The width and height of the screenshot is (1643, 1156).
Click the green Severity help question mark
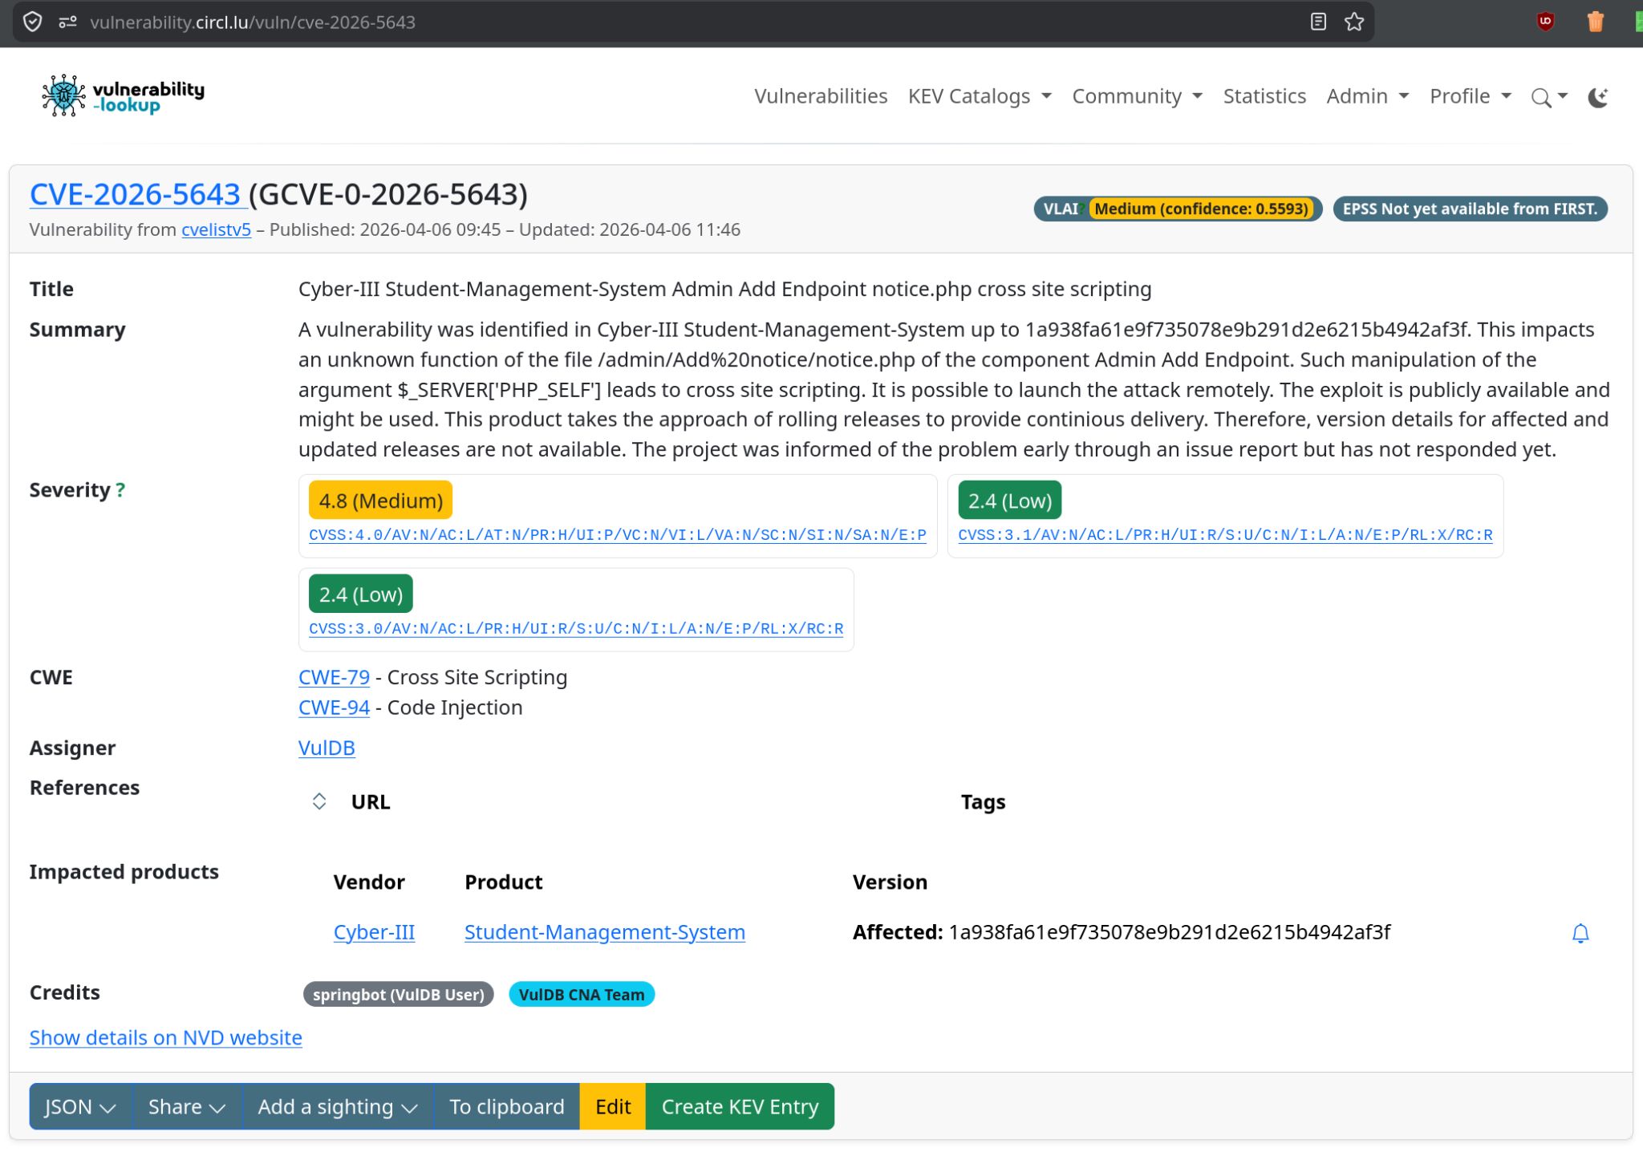pyautogui.click(x=120, y=490)
